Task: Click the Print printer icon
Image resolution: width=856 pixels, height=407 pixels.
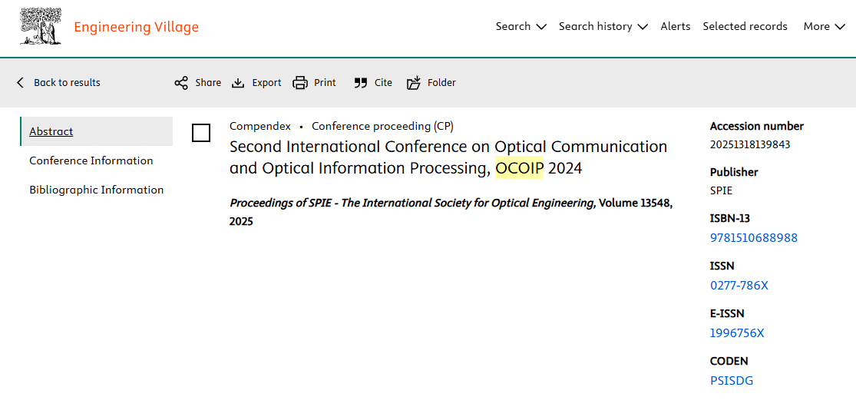Action: point(300,83)
